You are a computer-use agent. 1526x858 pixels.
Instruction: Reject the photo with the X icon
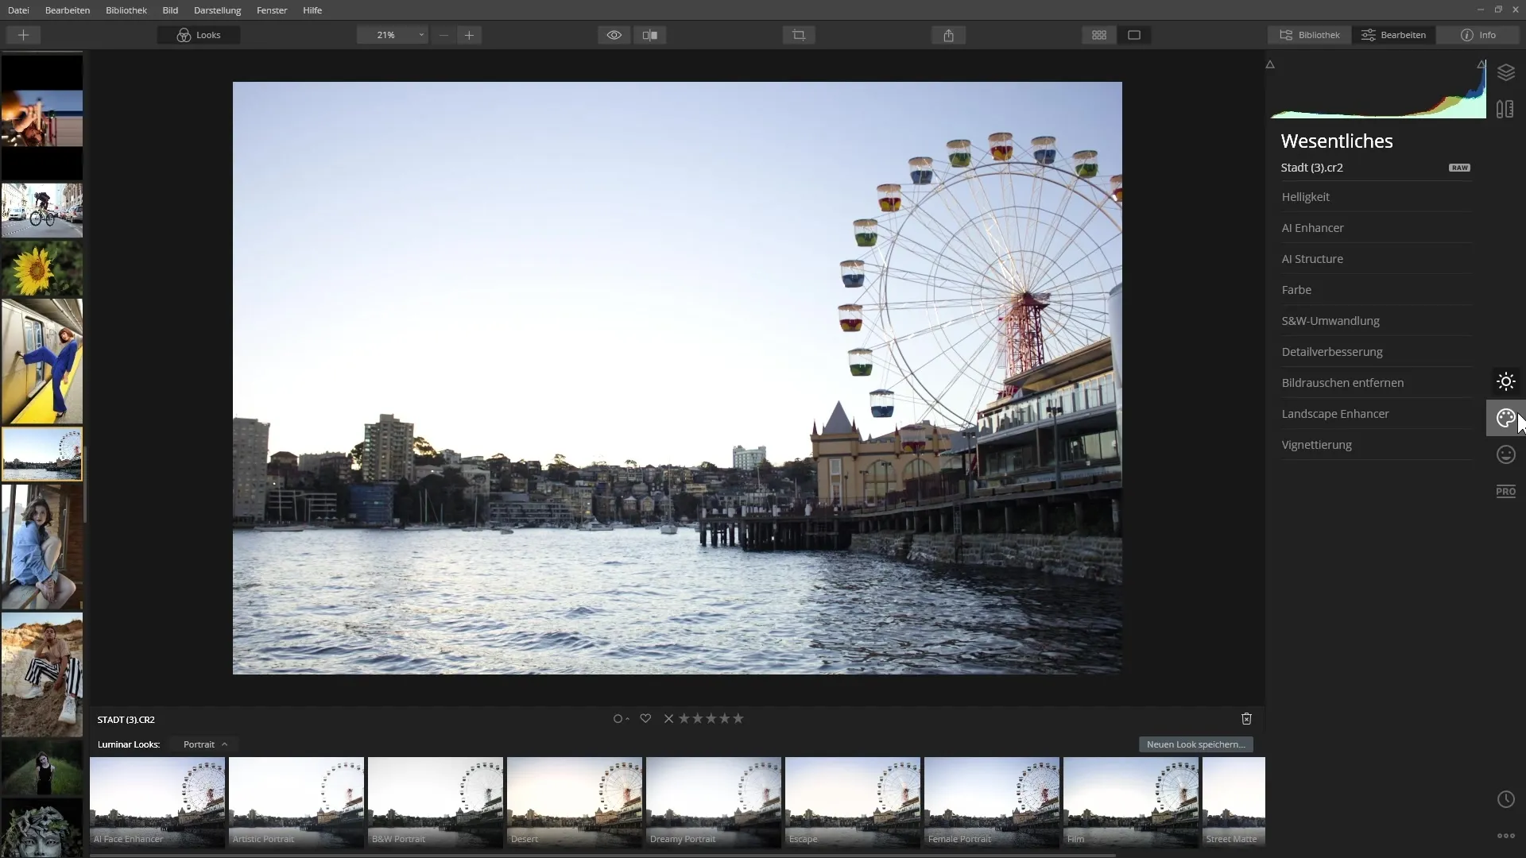point(668,719)
